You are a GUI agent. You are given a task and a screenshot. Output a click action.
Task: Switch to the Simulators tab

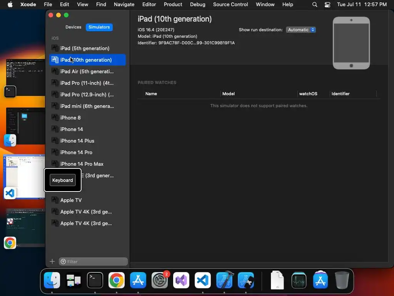[x=99, y=27]
